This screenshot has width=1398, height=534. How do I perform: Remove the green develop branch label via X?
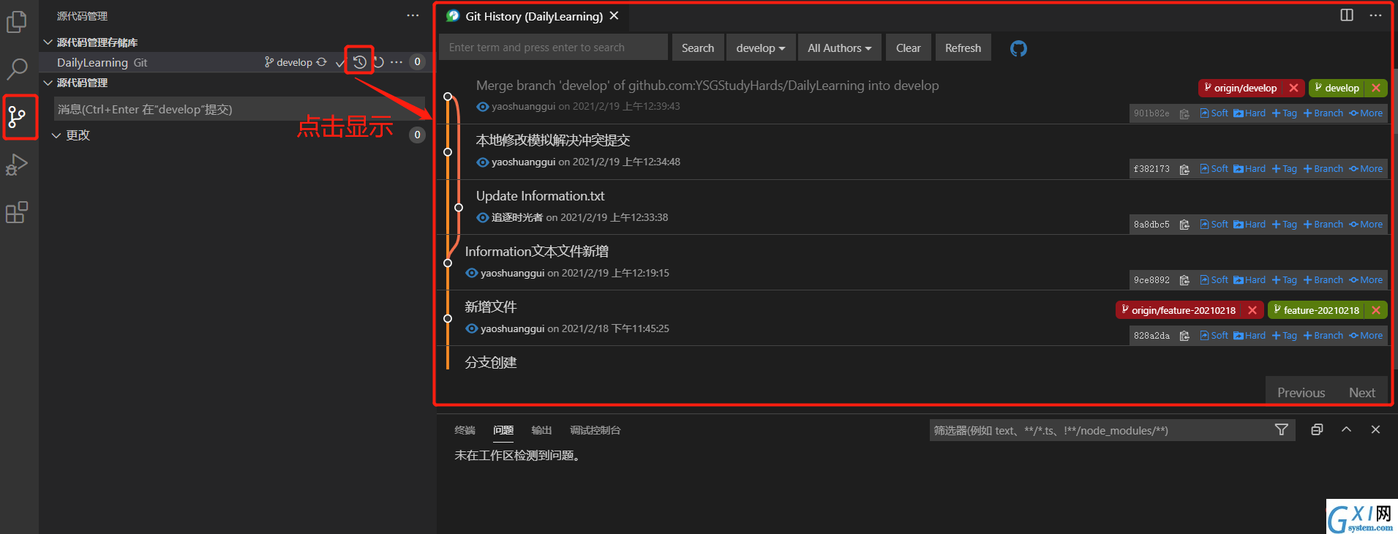click(x=1376, y=88)
